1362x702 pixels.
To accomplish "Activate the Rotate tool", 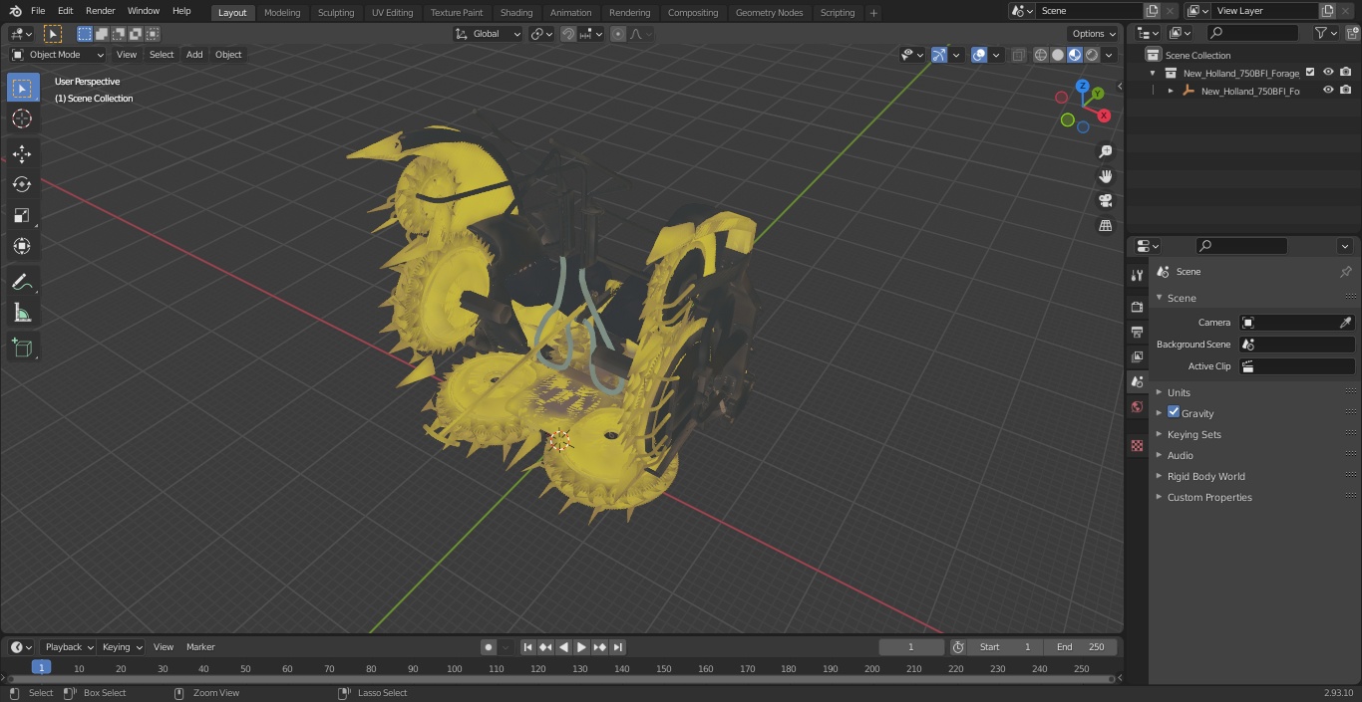I will [x=22, y=184].
